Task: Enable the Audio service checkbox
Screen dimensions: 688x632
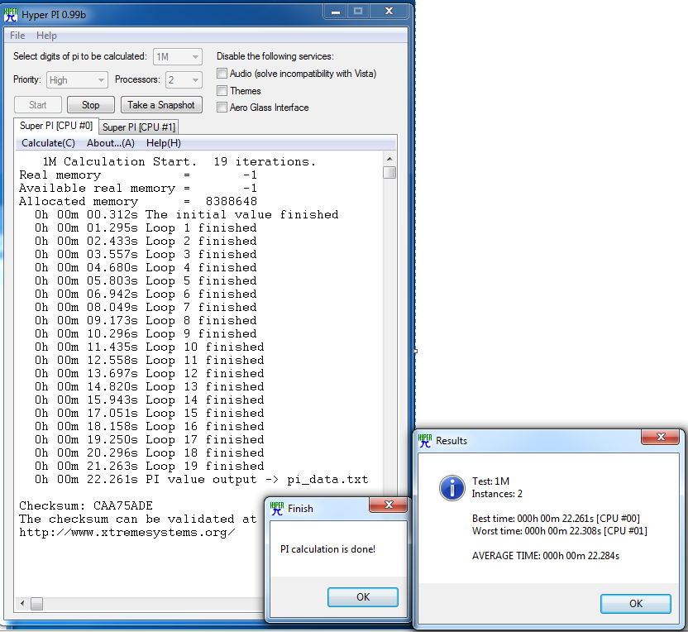Action: [x=222, y=73]
